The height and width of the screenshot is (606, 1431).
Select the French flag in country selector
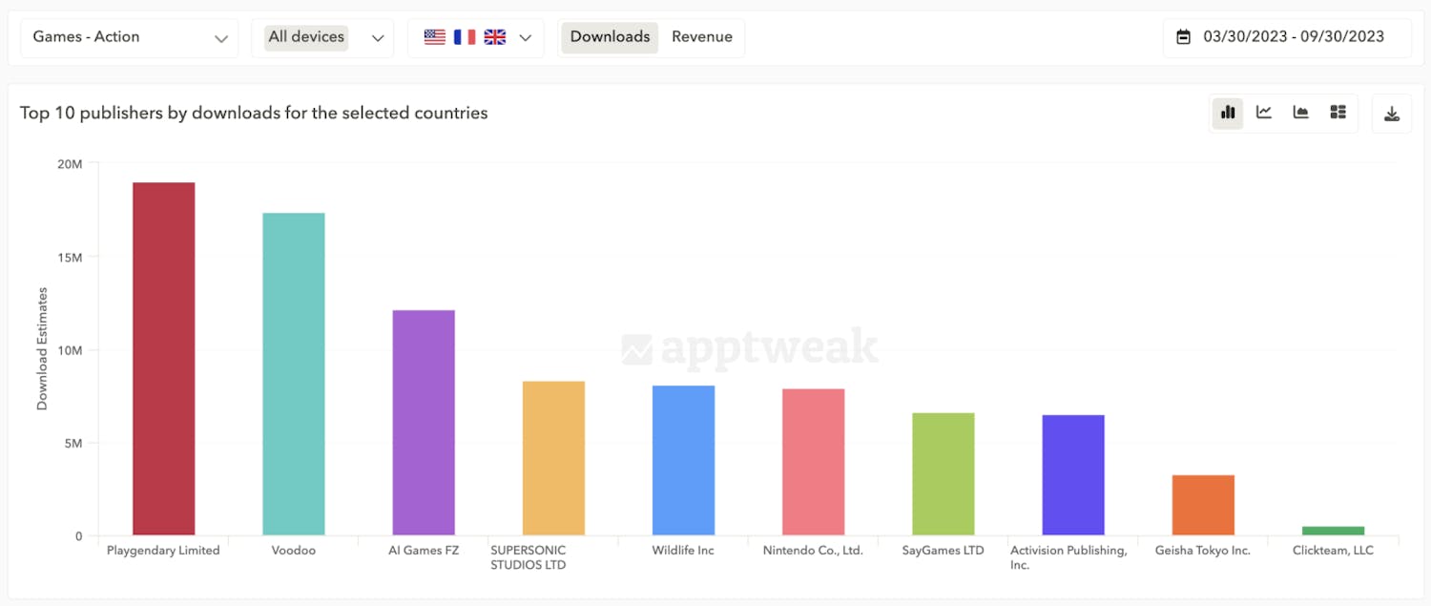(x=465, y=36)
